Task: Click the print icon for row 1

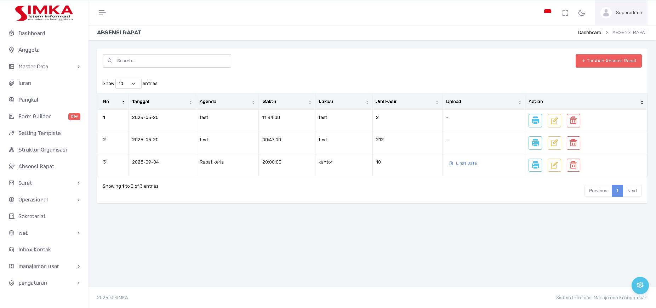Action: tap(535, 121)
